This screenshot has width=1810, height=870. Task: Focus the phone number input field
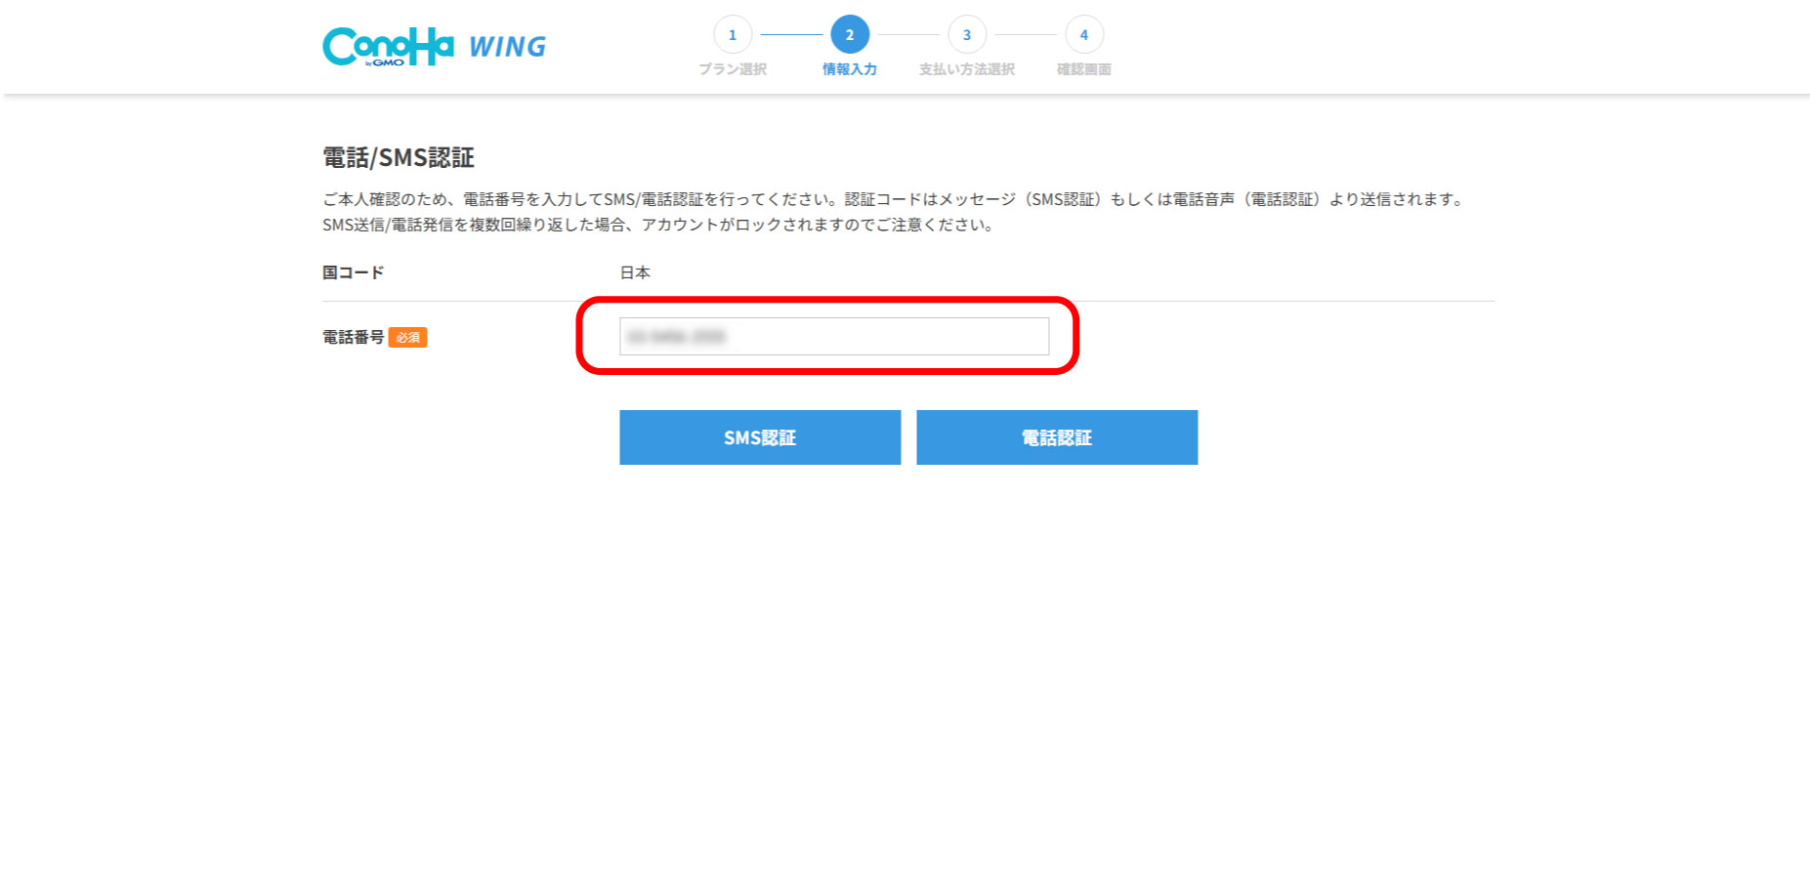(833, 337)
